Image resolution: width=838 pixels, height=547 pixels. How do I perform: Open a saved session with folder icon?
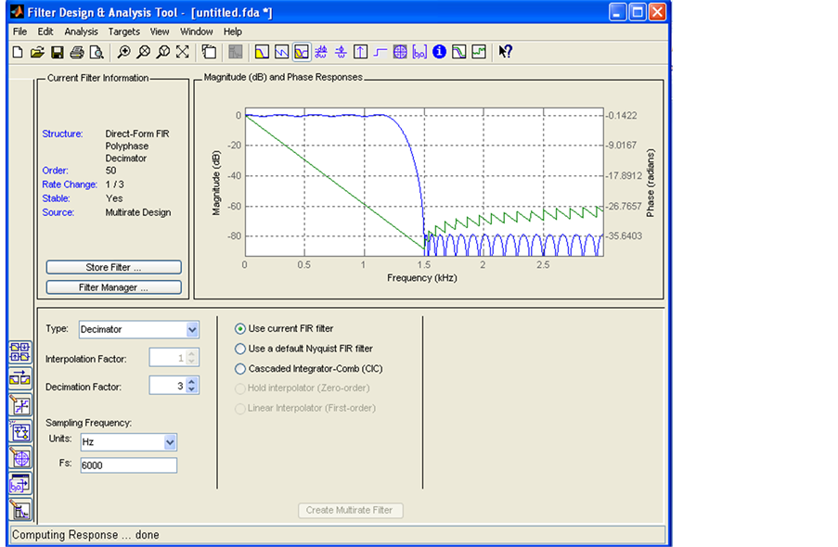[x=37, y=52]
